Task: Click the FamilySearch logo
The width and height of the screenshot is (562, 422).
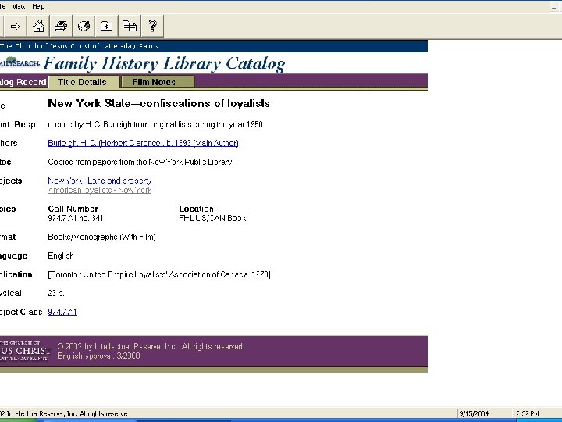Action: click(x=20, y=63)
